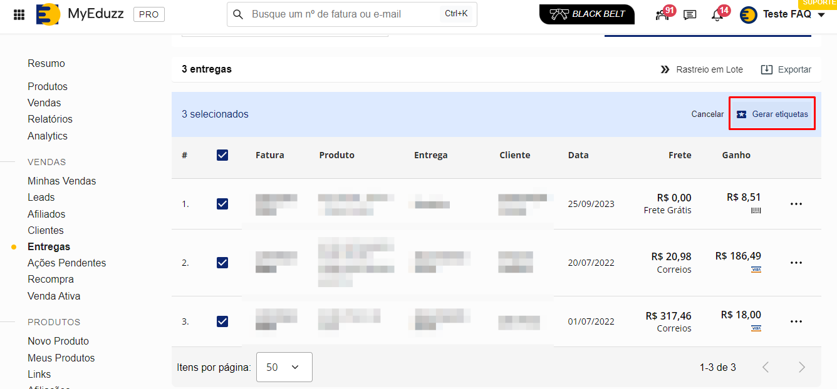Click Gerar etiquetas button
837x389 pixels.
pos(772,114)
